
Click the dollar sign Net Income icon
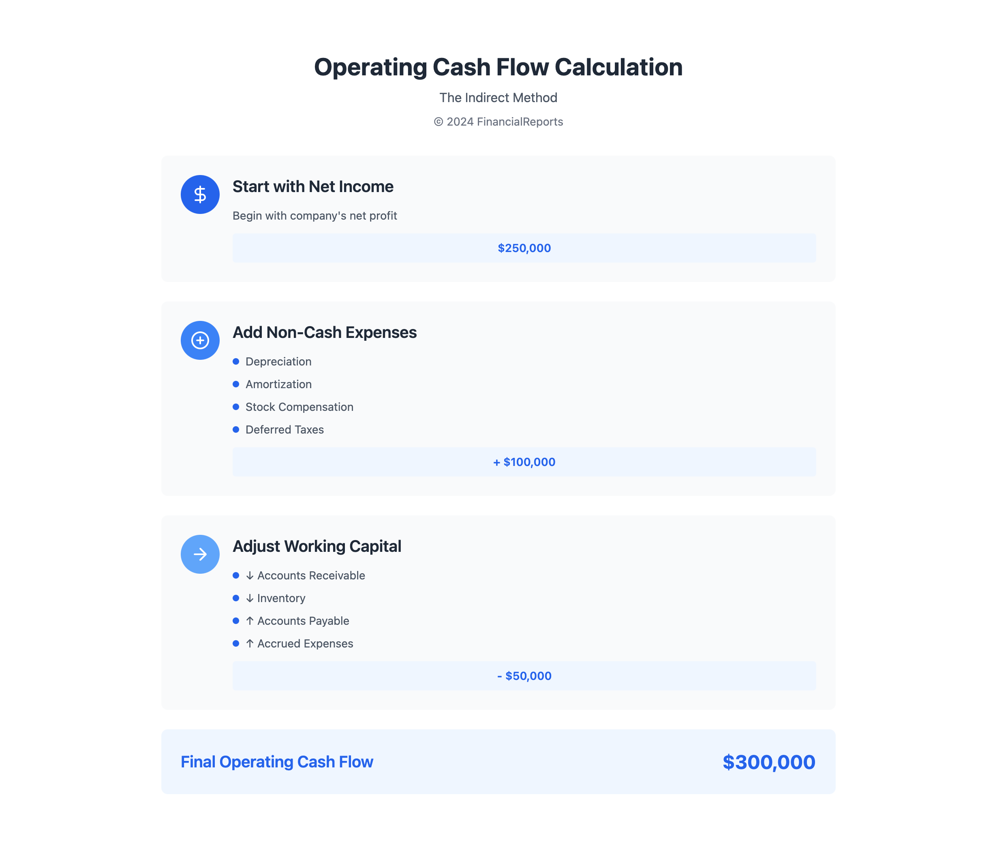click(199, 194)
